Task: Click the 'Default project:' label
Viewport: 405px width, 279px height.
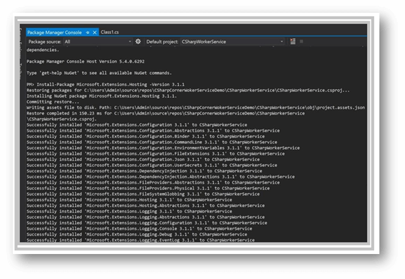Action: tap(162, 42)
